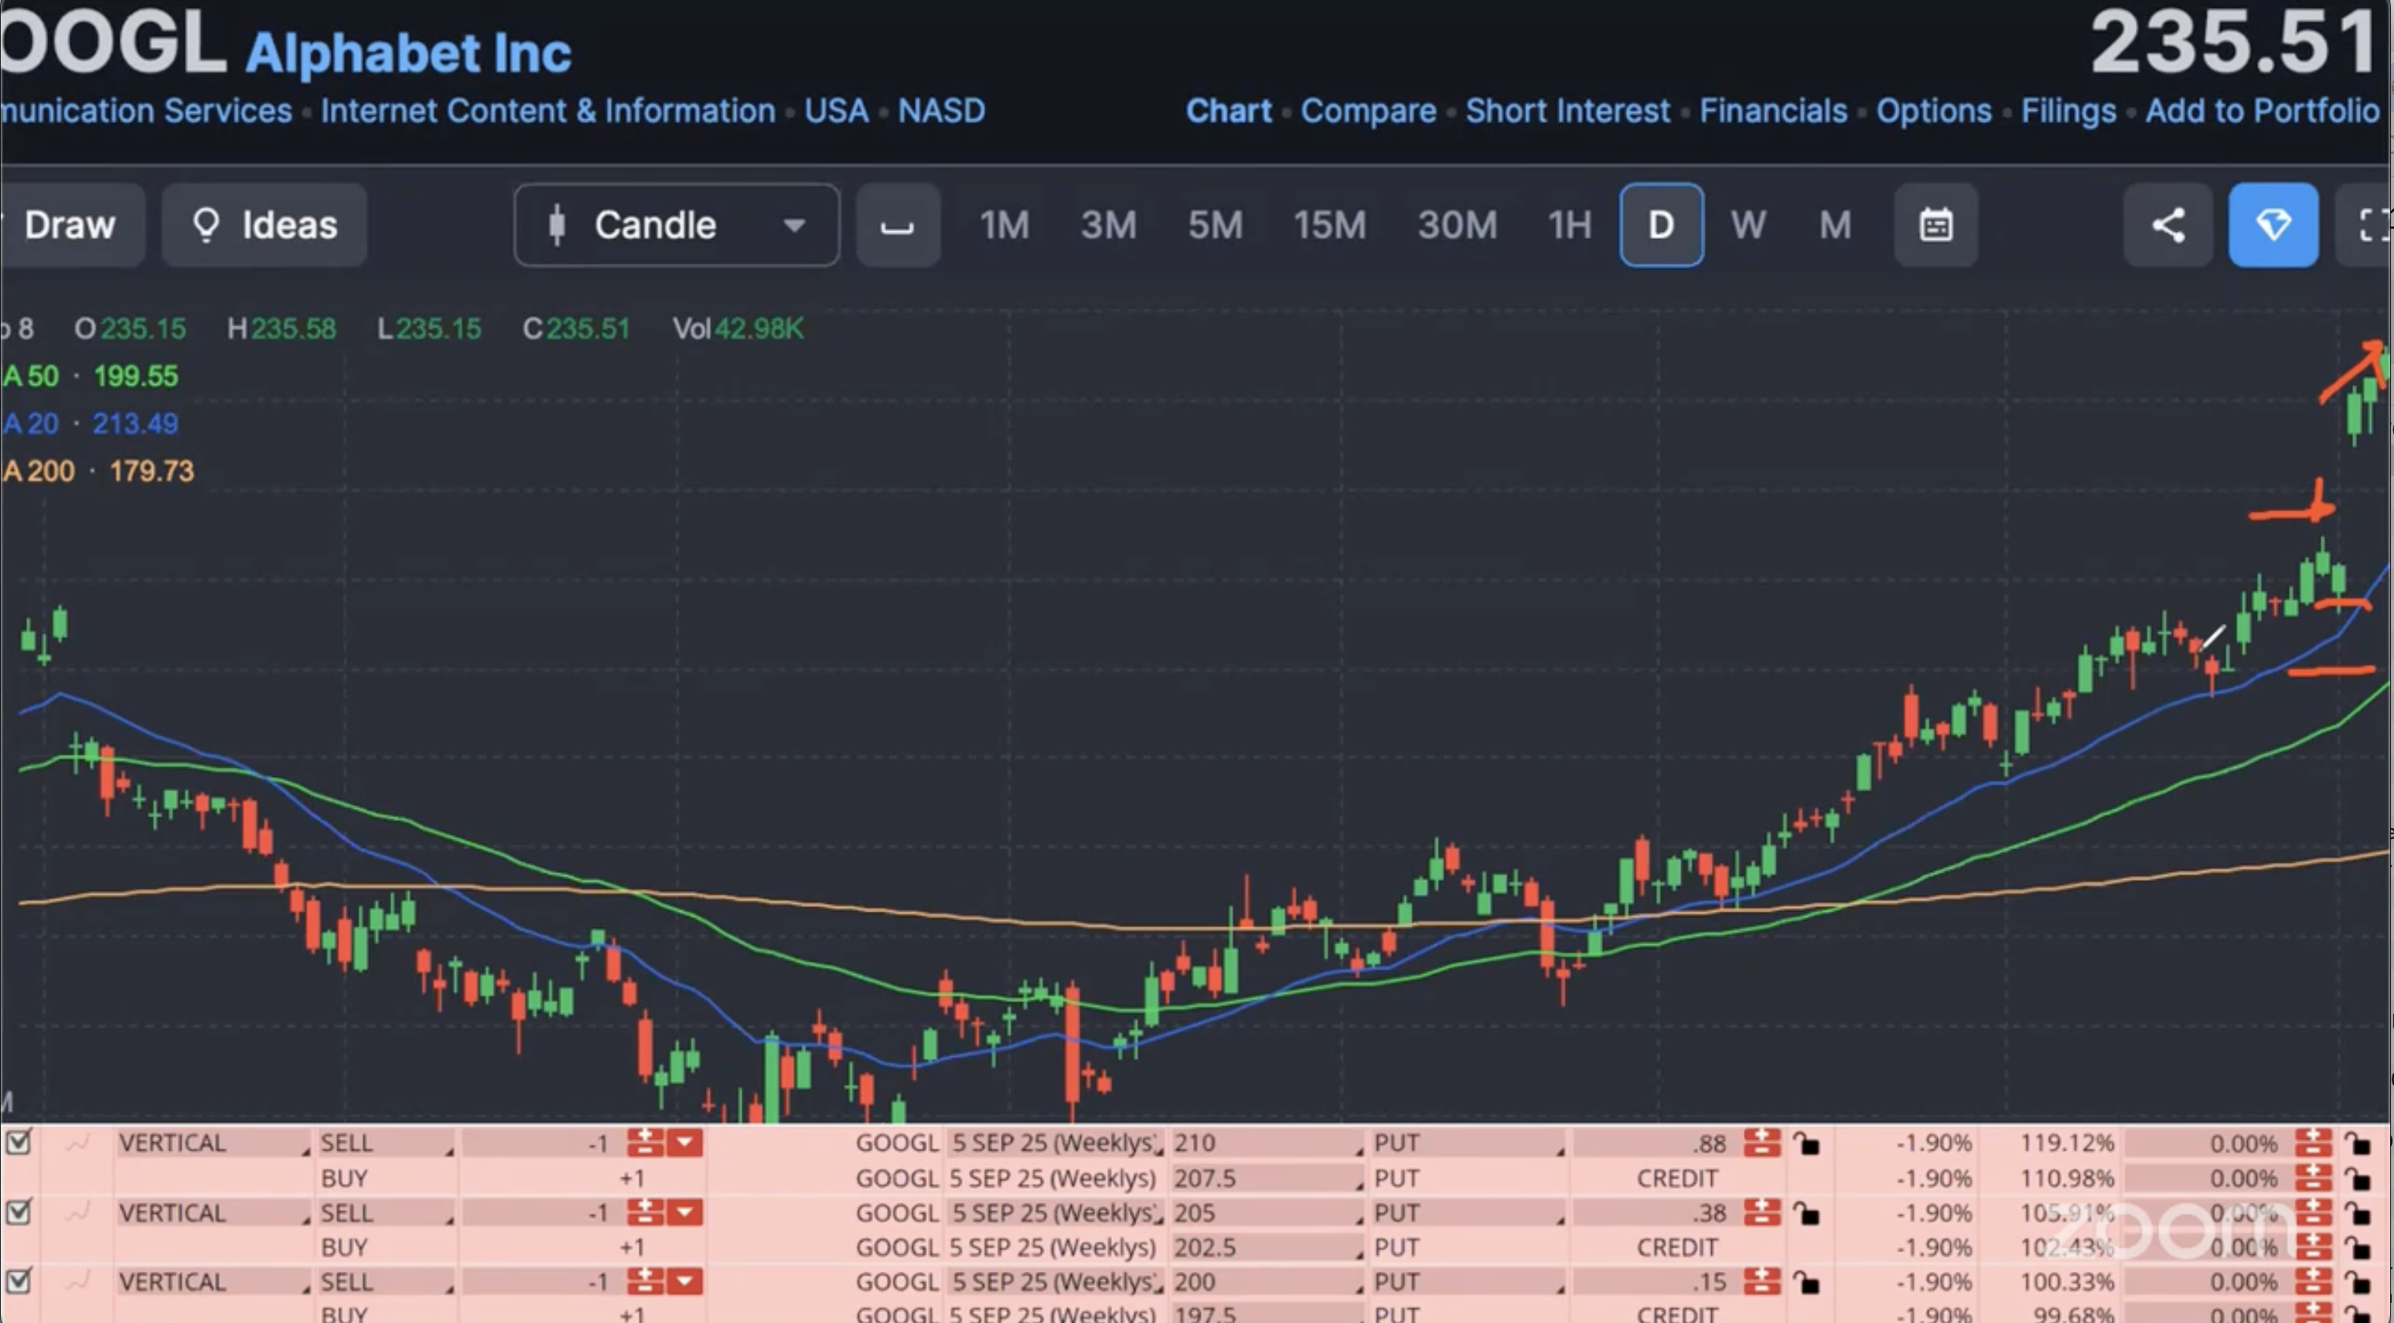2394x1323 pixels.
Task: Toggle the fullscreen chart icon
Action: point(2369,225)
